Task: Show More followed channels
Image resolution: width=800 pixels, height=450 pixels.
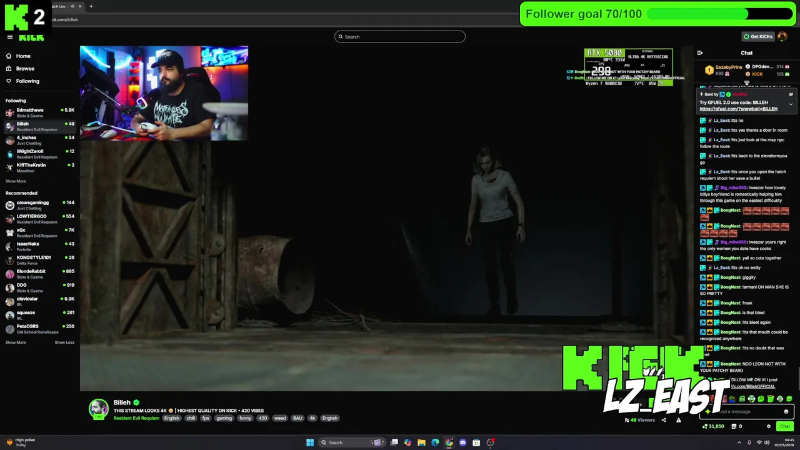Action: click(x=16, y=181)
